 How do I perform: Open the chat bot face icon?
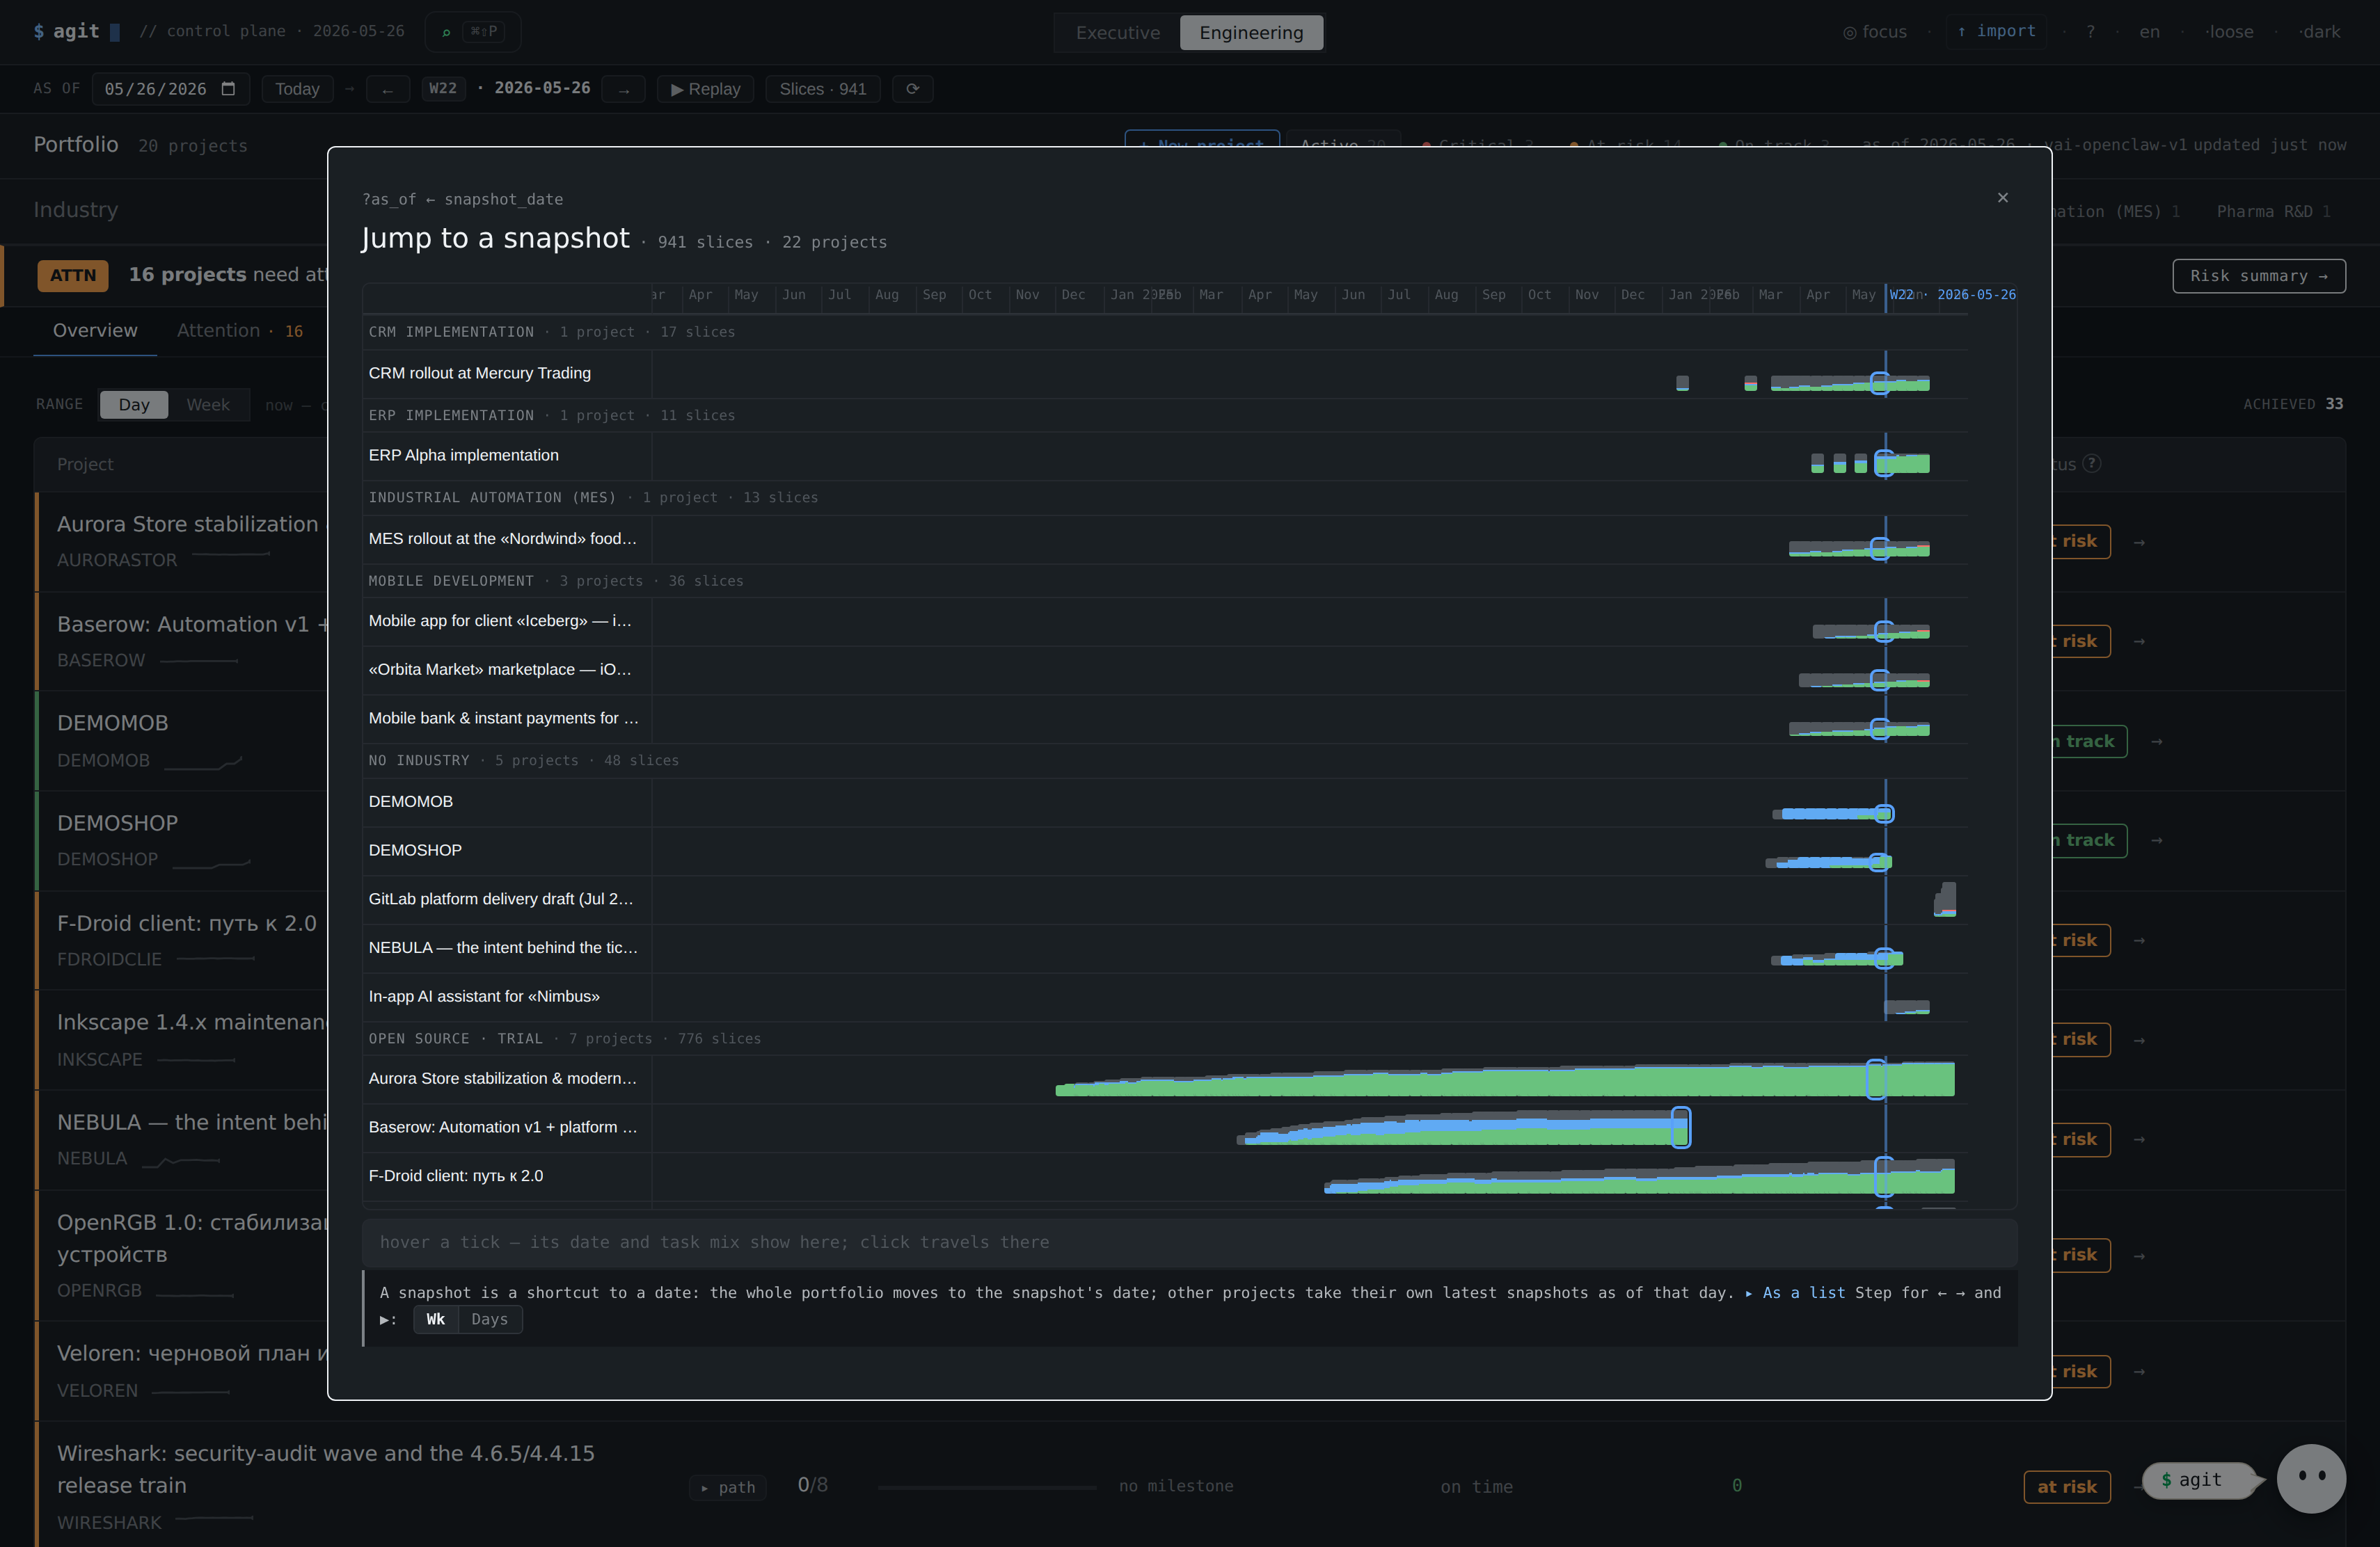click(2311, 1478)
